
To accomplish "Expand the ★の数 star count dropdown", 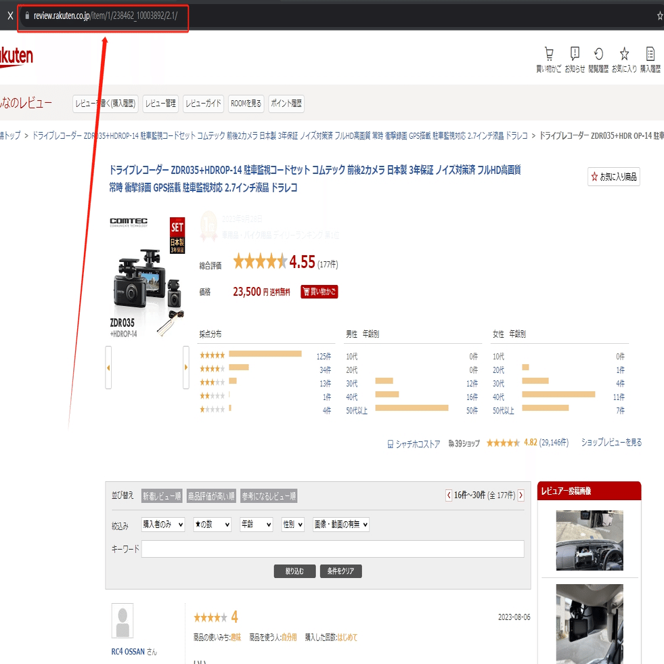I will [x=212, y=525].
